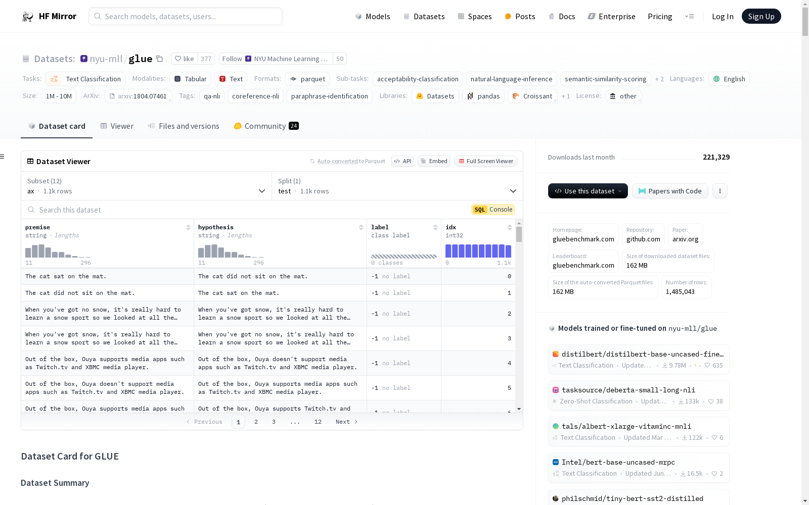Screen dimensions: 809x505
Task: Click the idx histogram bars
Action: (478, 251)
